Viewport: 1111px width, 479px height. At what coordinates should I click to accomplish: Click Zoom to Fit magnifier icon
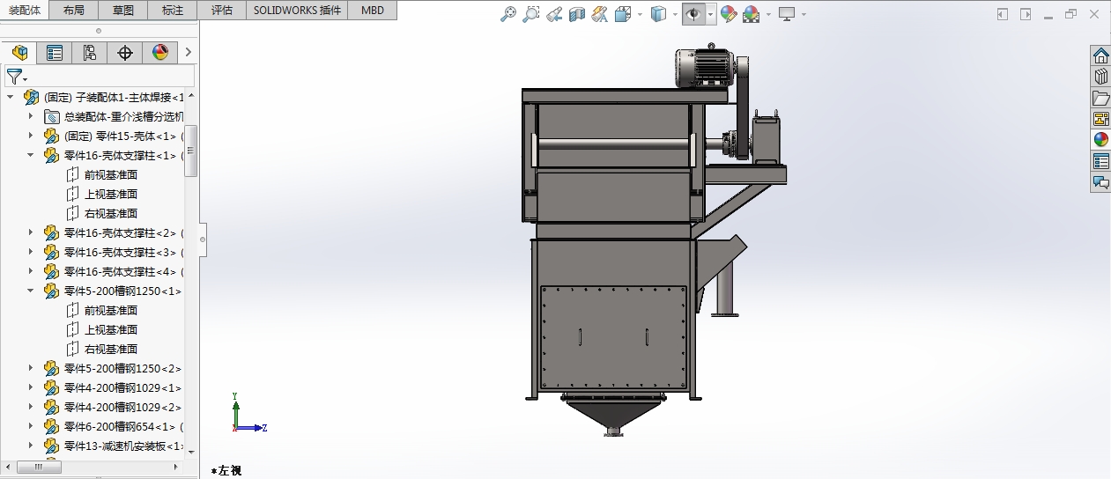tap(508, 14)
